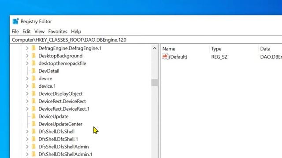The height and width of the screenshot is (158, 282).
Task: Expand the DefragEngine.DefragEngine.1 key
Action: coord(27,48)
